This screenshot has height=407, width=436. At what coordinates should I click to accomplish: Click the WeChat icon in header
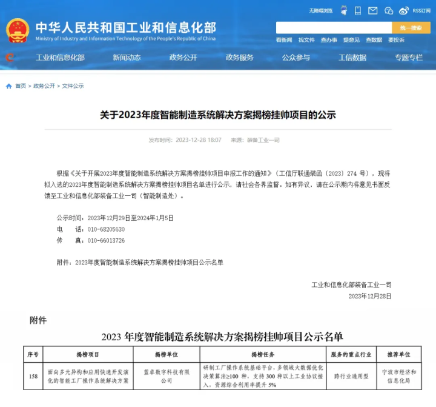[389, 10]
